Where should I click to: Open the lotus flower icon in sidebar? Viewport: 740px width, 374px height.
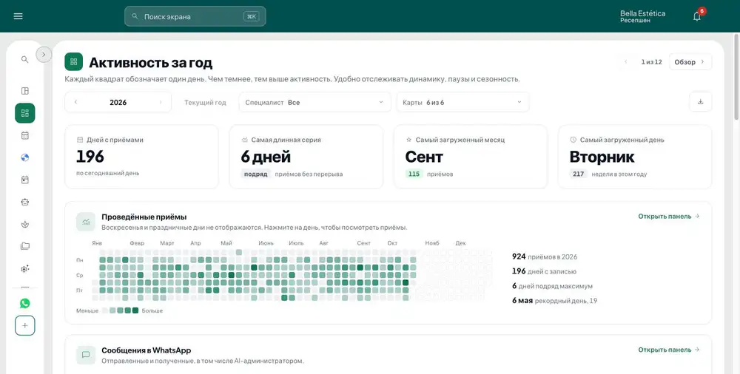25,224
